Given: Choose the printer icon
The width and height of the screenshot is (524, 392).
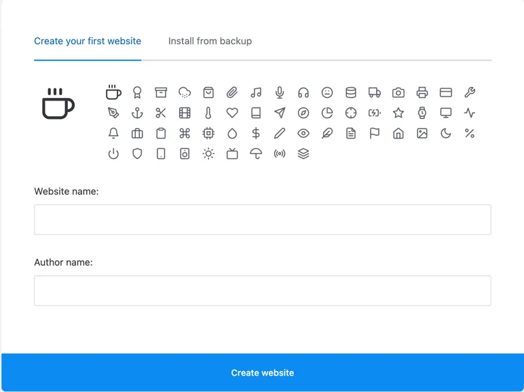Looking at the screenshot, I should click(422, 92).
